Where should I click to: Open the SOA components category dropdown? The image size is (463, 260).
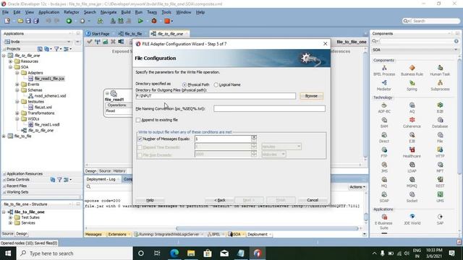tap(456, 50)
